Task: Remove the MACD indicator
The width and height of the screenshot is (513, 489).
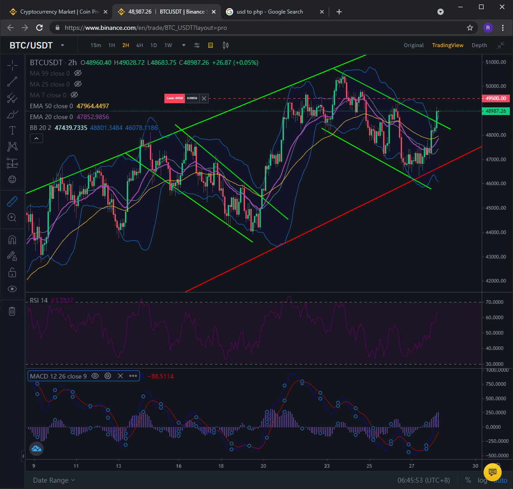Action: (x=120, y=376)
